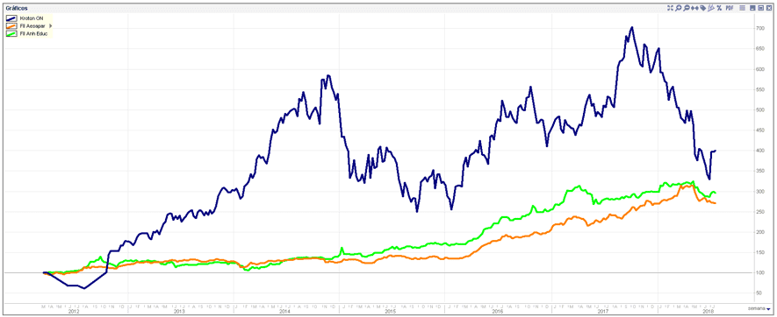Click the 100 value on price axis
777x317 pixels.
click(x=759, y=272)
